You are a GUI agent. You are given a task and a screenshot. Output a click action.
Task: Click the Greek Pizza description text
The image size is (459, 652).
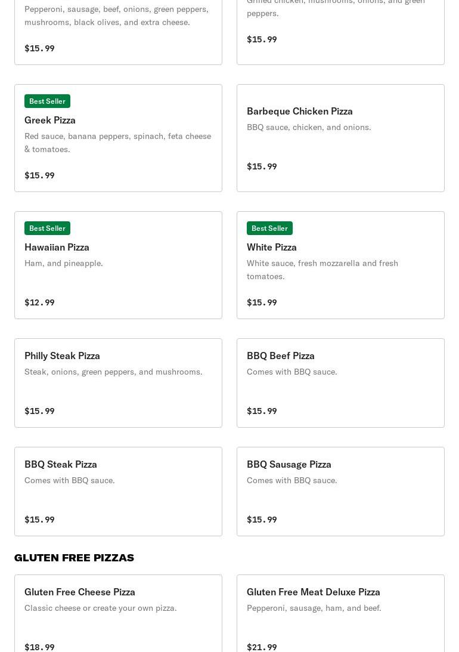[118, 143]
